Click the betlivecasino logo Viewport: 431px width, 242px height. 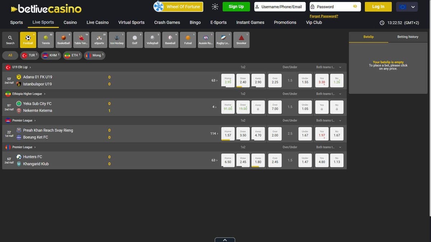click(x=46, y=9)
